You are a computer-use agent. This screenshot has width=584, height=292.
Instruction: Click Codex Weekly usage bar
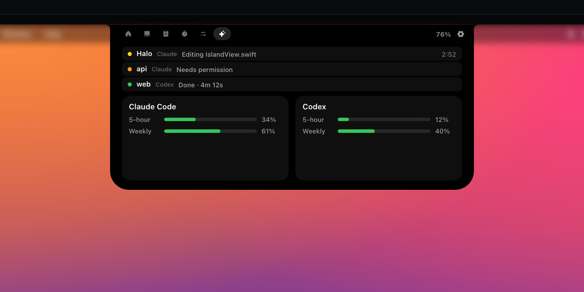pyautogui.click(x=384, y=131)
